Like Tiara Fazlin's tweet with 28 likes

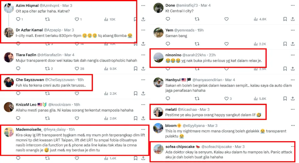pyautogui.click(x=77, y=68)
